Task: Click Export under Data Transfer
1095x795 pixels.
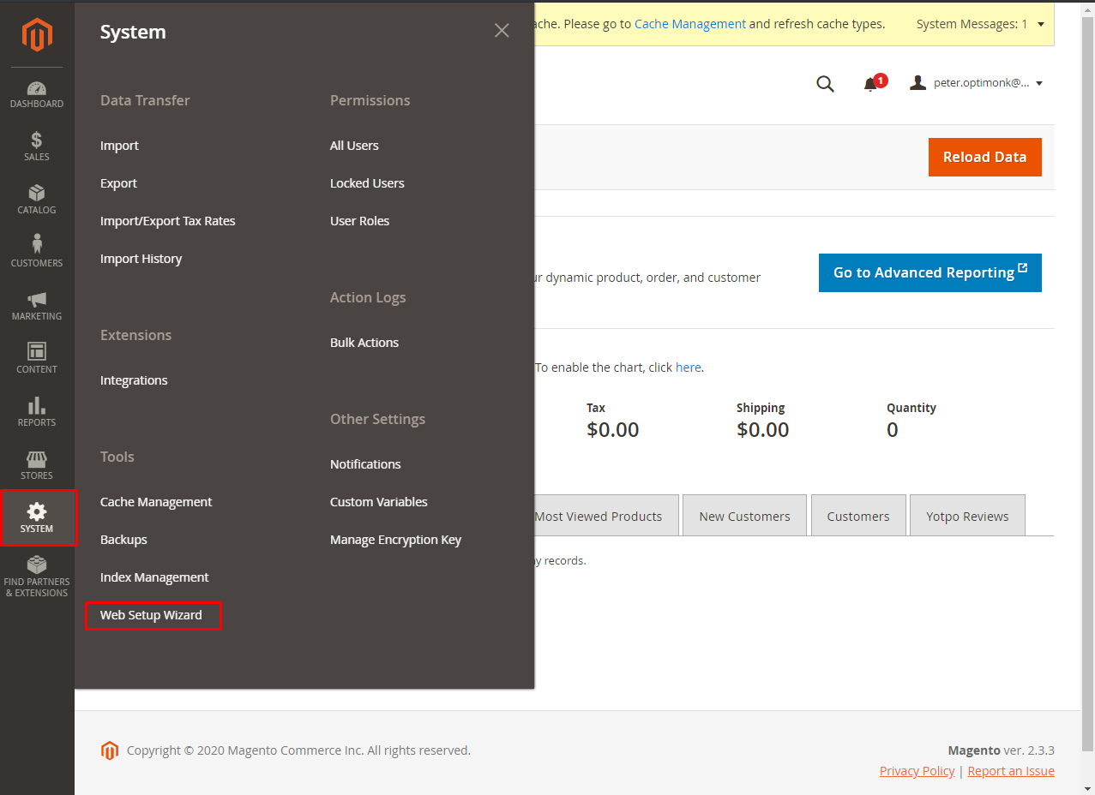Action: click(x=118, y=183)
